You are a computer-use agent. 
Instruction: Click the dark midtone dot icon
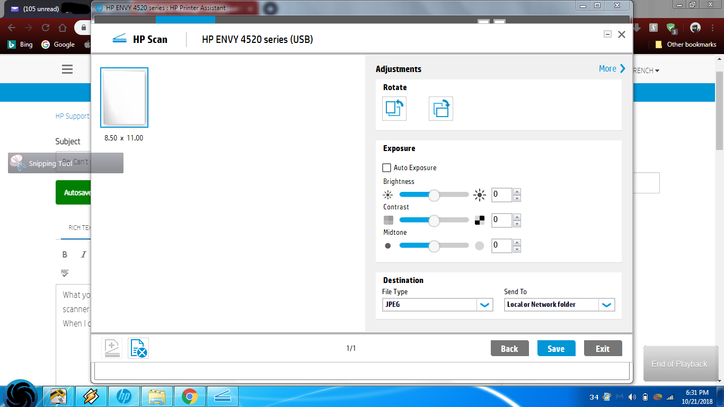(388, 246)
